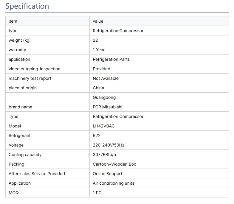Select the "Cartoon+Wooden Box" packing value
The width and height of the screenshot is (234, 204).
coord(114,164)
